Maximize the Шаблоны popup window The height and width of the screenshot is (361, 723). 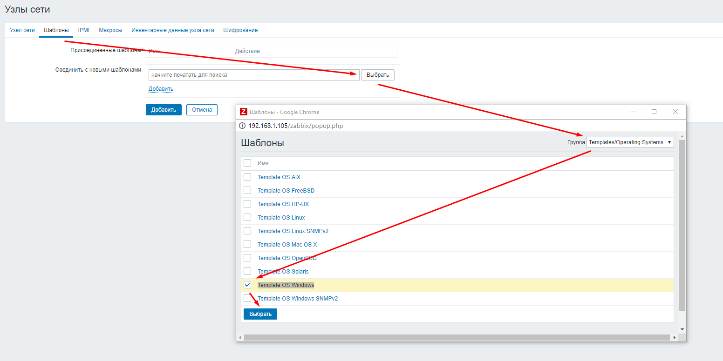click(x=654, y=112)
